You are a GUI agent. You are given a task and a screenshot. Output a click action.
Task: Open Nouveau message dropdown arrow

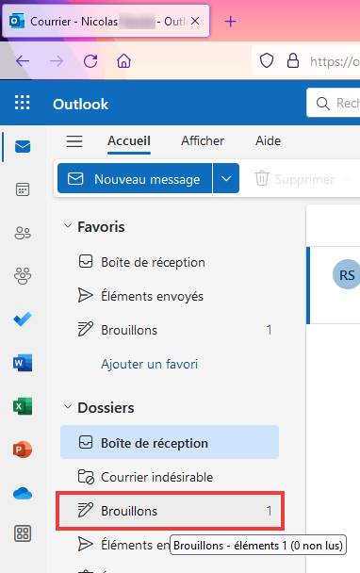tap(226, 179)
